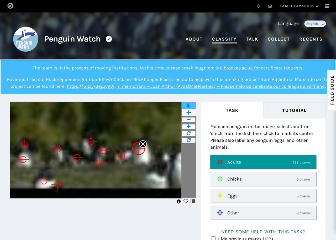Zoom in with the plus button
The height and width of the screenshot is (240, 336).
pos(188,126)
